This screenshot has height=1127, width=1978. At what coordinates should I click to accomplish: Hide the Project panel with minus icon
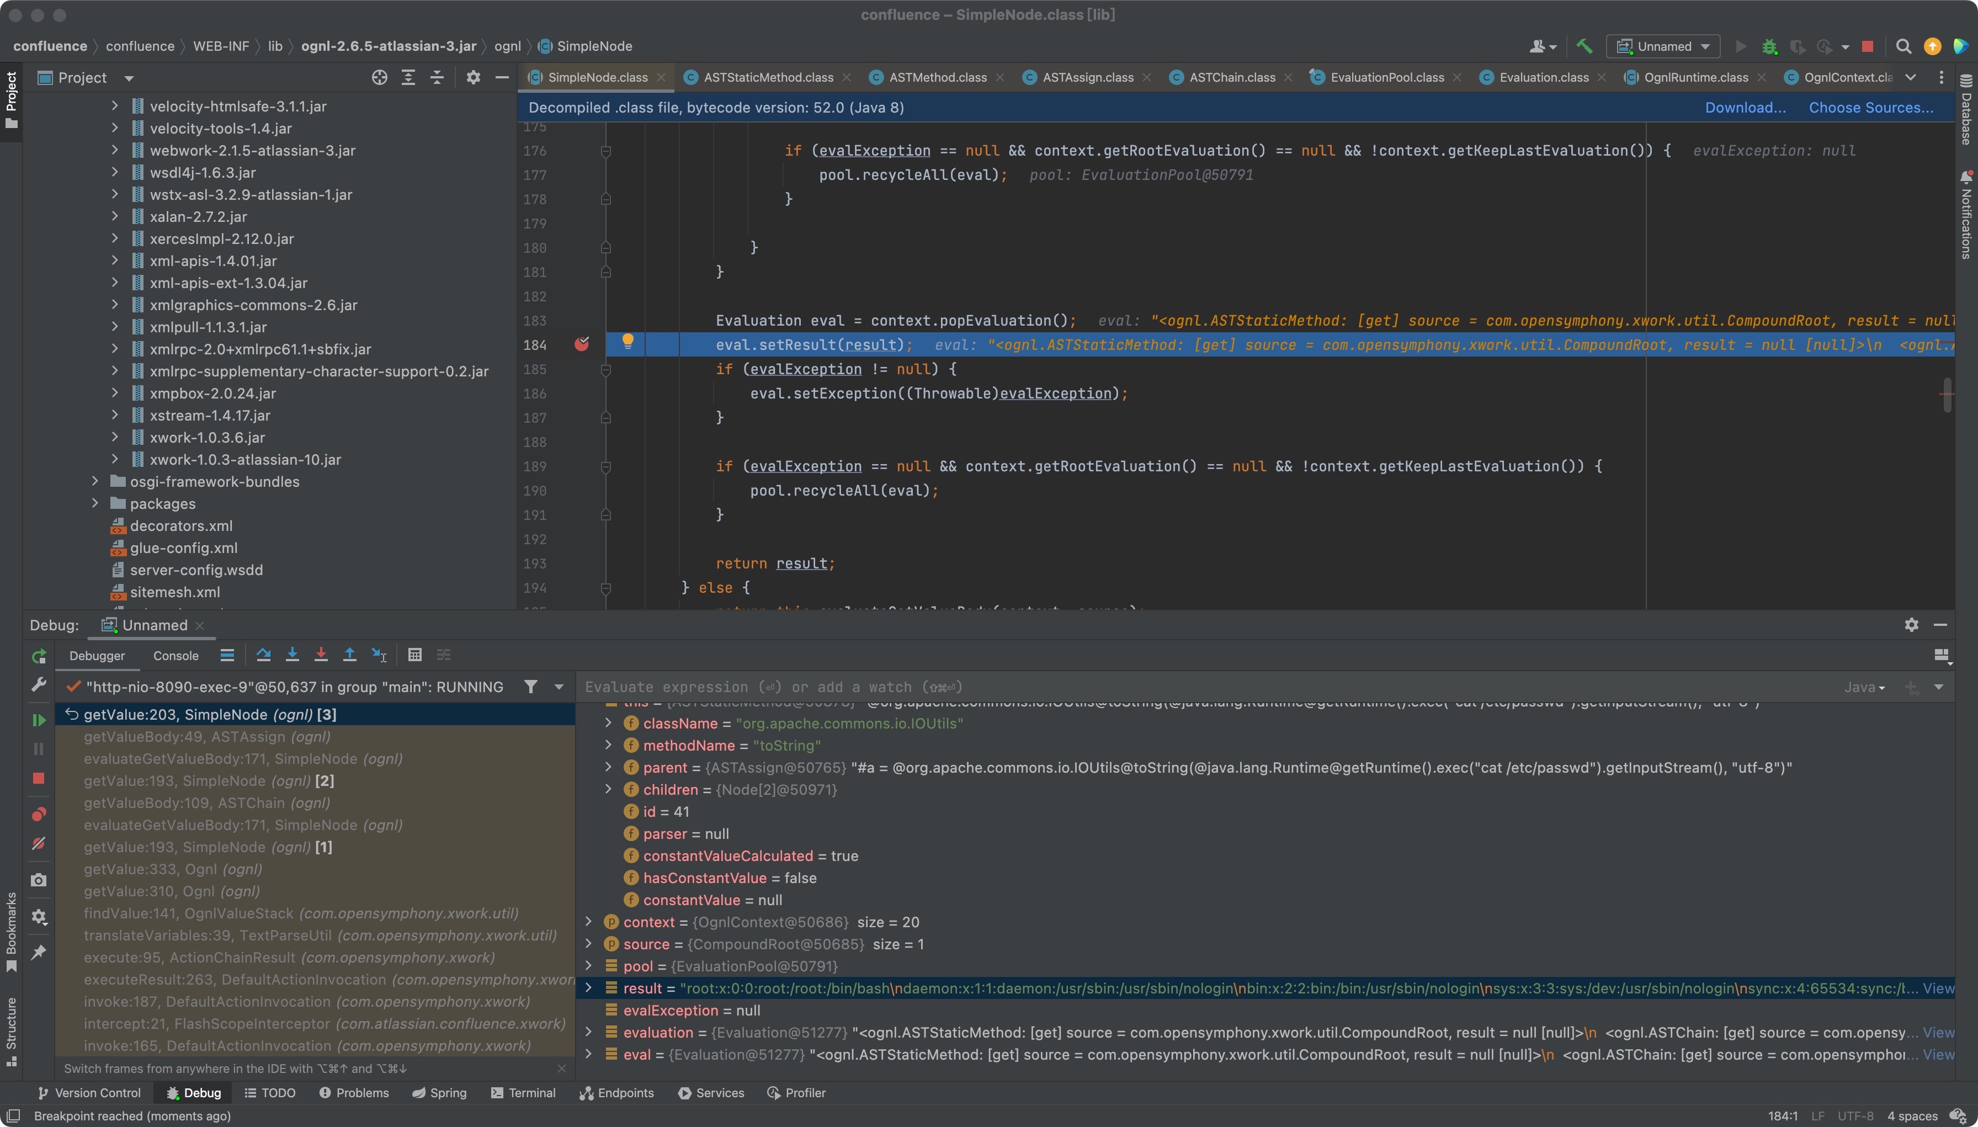pos(502,77)
